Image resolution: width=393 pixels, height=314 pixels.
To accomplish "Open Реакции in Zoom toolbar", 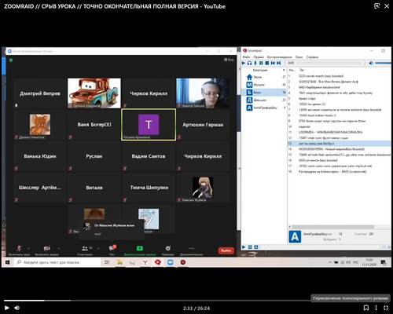I will (167, 250).
